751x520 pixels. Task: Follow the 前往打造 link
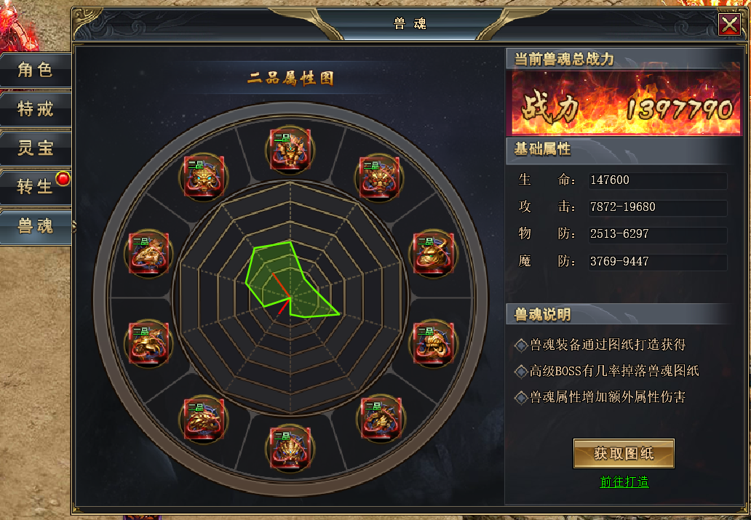[x=624, y=481]
